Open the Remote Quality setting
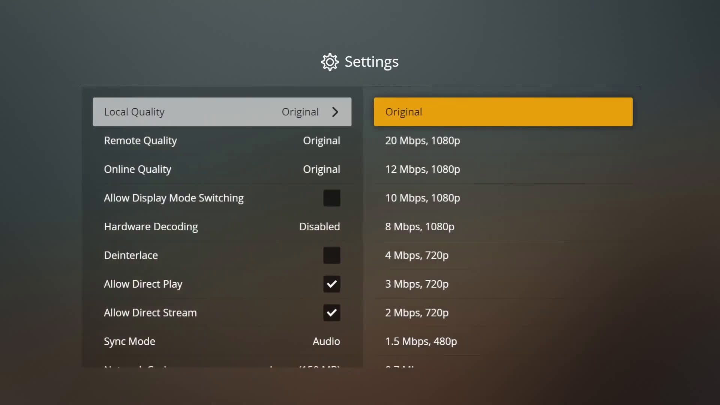 [x=222, y=141]
